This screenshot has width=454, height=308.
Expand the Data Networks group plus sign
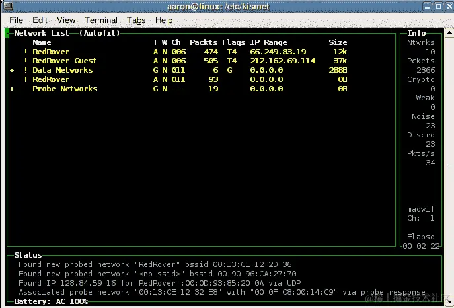tap(12, 70)
